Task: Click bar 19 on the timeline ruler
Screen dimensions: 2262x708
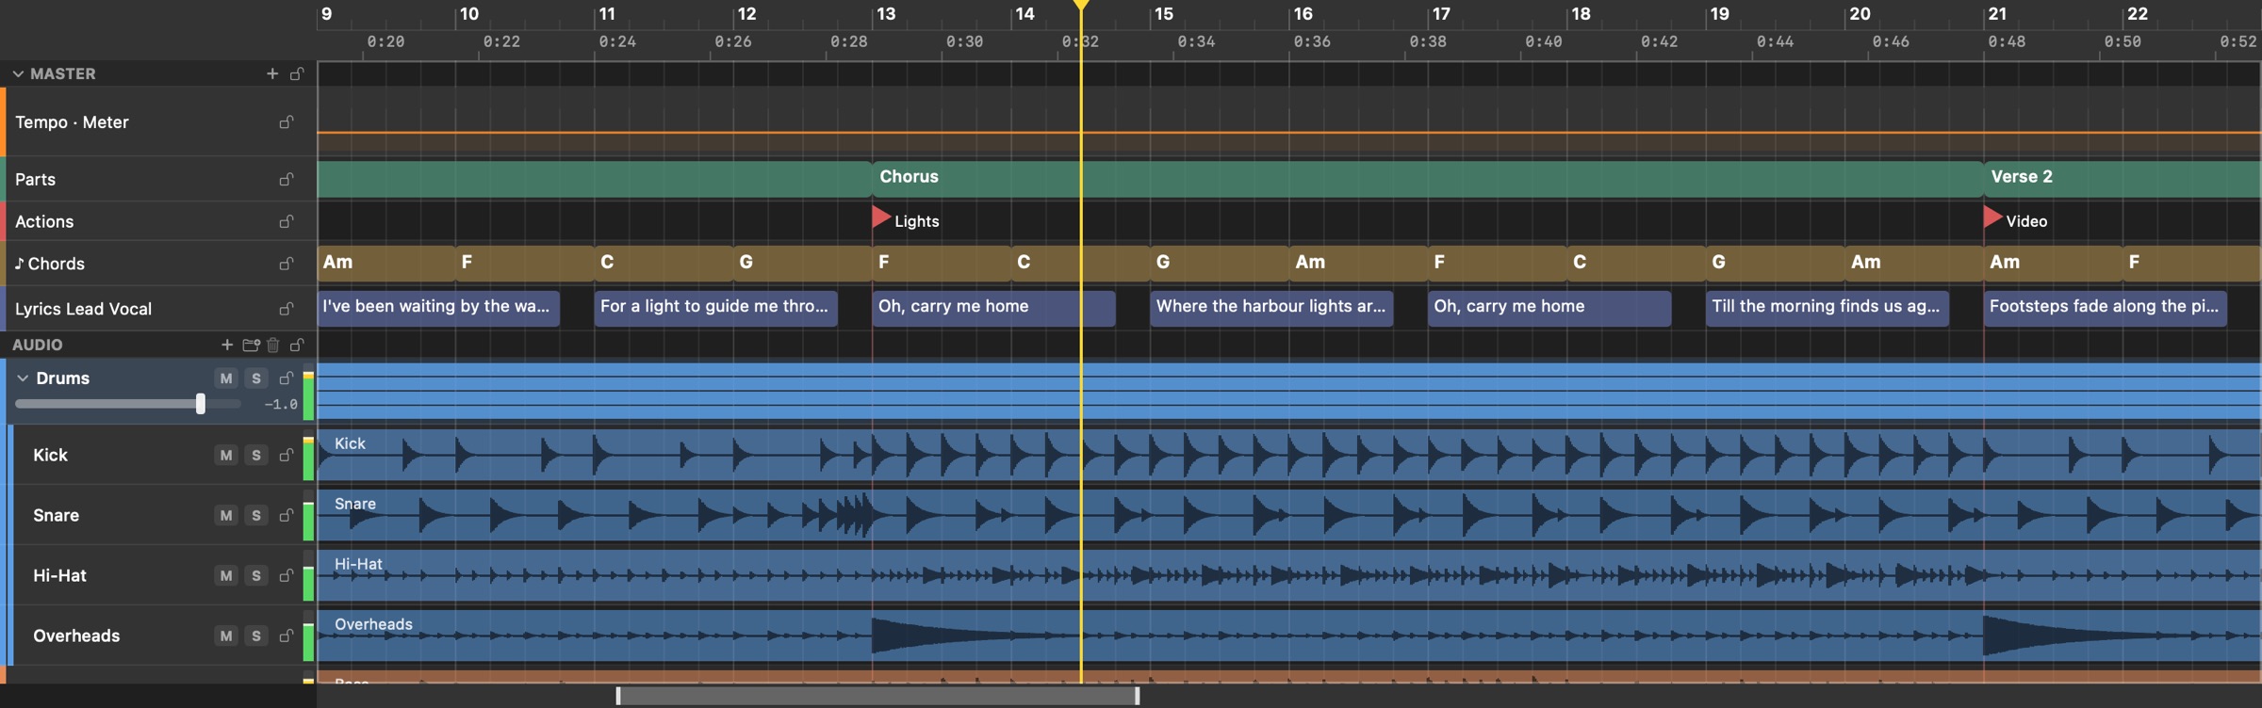Action: 1720,14
